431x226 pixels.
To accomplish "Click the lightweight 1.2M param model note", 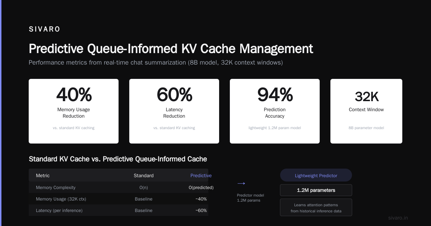I will click(275, 128).
